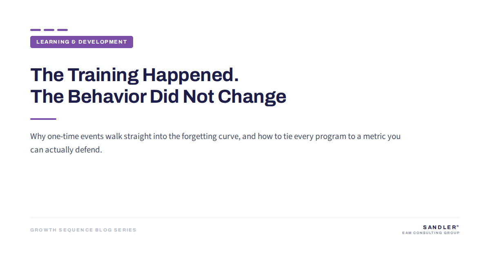Select the word "Happened." in the headline

[x=190, y=75]
